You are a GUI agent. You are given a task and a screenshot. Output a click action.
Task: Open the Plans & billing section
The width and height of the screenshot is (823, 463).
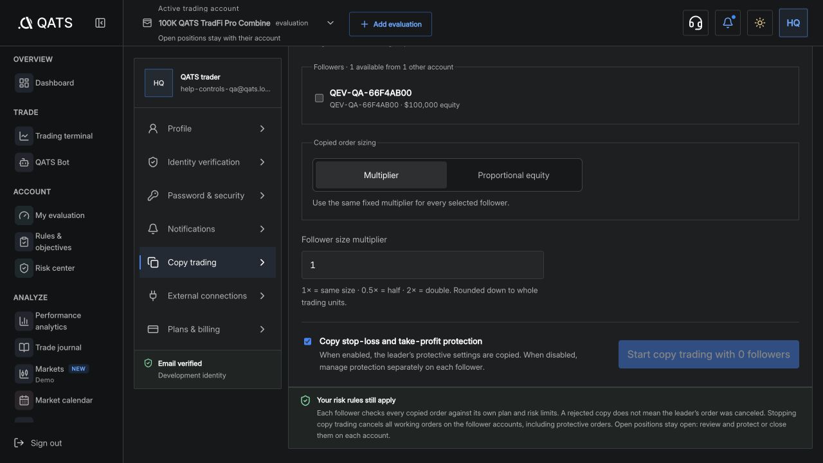tap(208, 329)
